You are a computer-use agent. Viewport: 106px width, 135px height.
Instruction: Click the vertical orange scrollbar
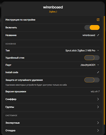coord(104,70)
